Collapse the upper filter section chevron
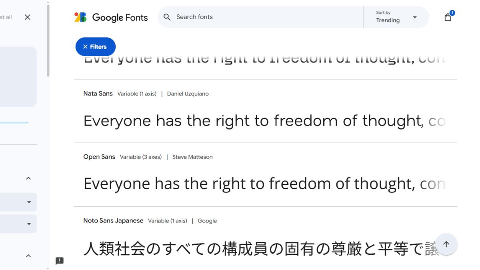Screen dimensions: 480x270 tap(28, 178)
